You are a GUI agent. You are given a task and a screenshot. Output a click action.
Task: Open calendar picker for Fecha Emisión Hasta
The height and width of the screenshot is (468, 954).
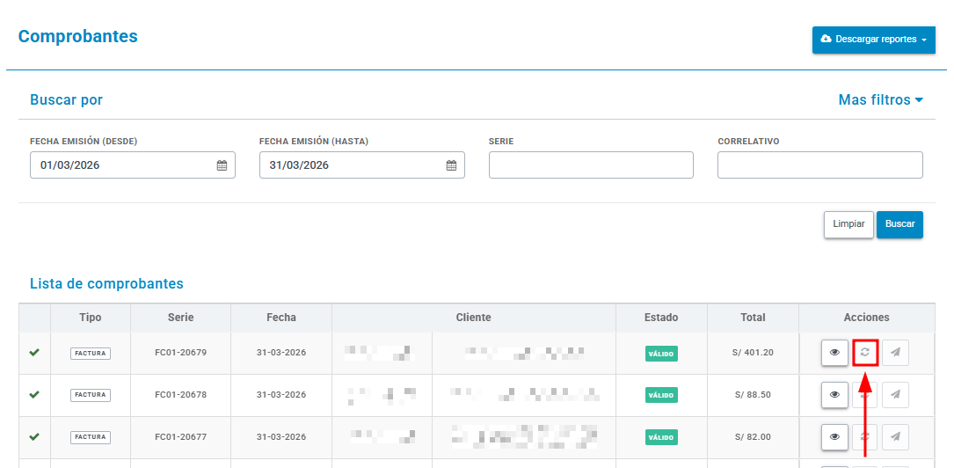point(451,165)
